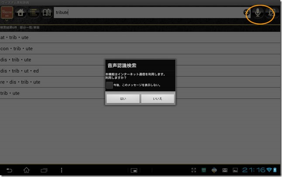Open the at・trib・ute result
This screenshot has width=282, height=177.
click(140, 38)
